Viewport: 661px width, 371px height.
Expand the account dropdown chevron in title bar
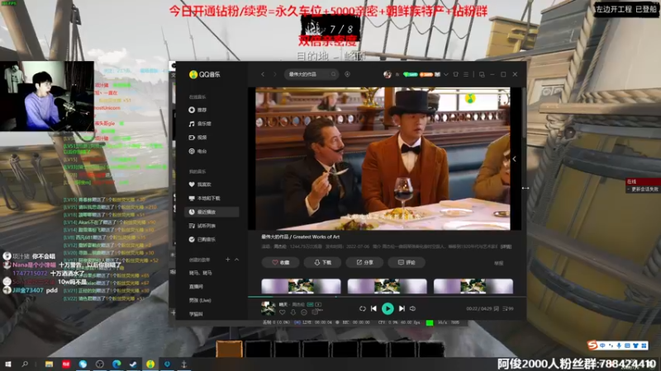point(446,74)
